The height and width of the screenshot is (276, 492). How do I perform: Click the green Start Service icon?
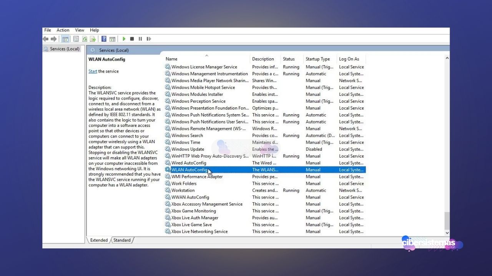[x=124, y=39]
